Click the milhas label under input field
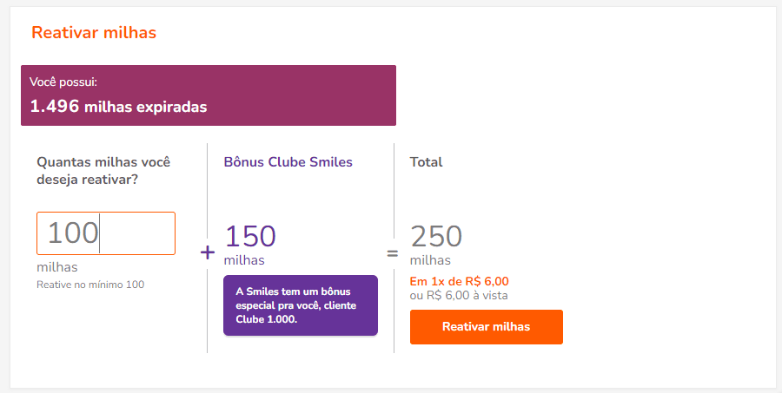The height and width of the screenshot is (393, 782). pyautogui.click(x=57, y=267)
